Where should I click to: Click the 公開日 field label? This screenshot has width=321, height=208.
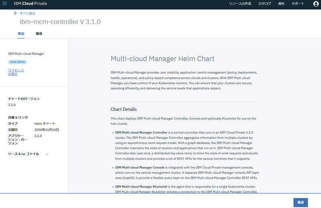tap(13, 130)
